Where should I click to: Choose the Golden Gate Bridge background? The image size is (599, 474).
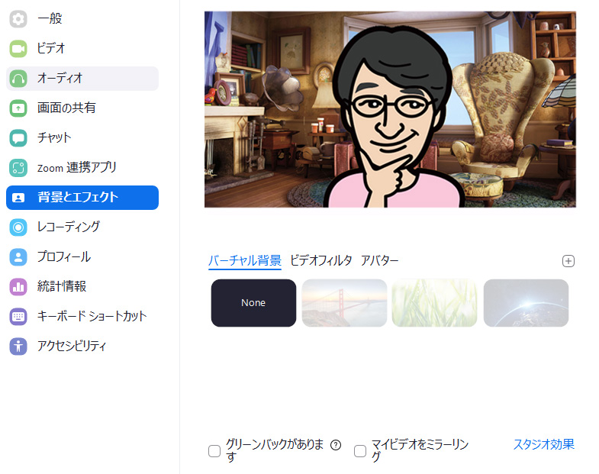[344, 303]
